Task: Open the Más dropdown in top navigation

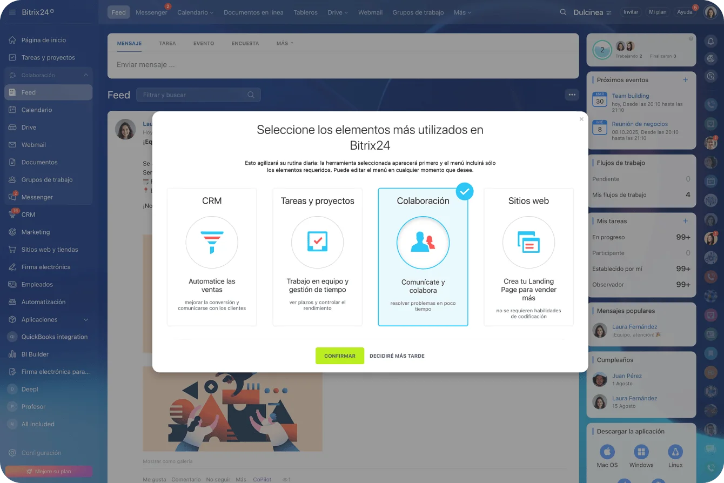Action: pos(462,12)
